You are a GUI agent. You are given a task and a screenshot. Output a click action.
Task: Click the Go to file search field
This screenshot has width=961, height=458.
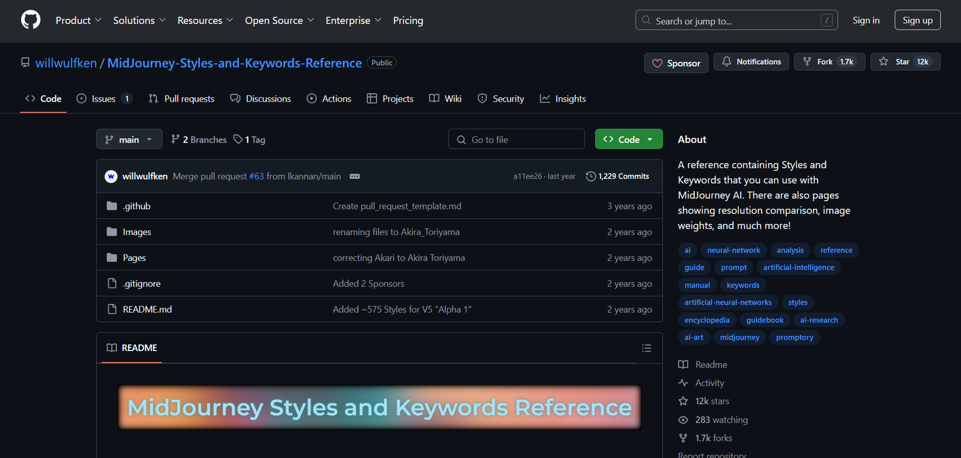(517, 139)
